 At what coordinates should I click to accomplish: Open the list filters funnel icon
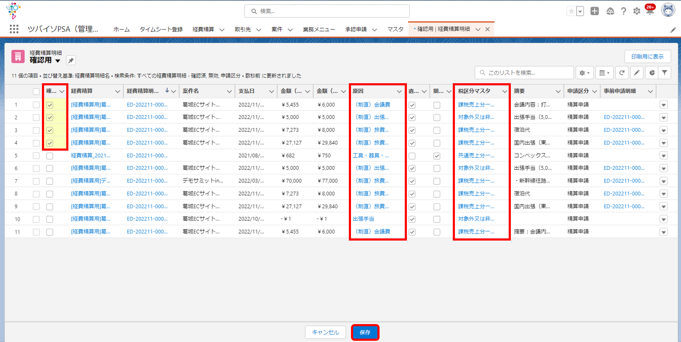coord(665,73)
